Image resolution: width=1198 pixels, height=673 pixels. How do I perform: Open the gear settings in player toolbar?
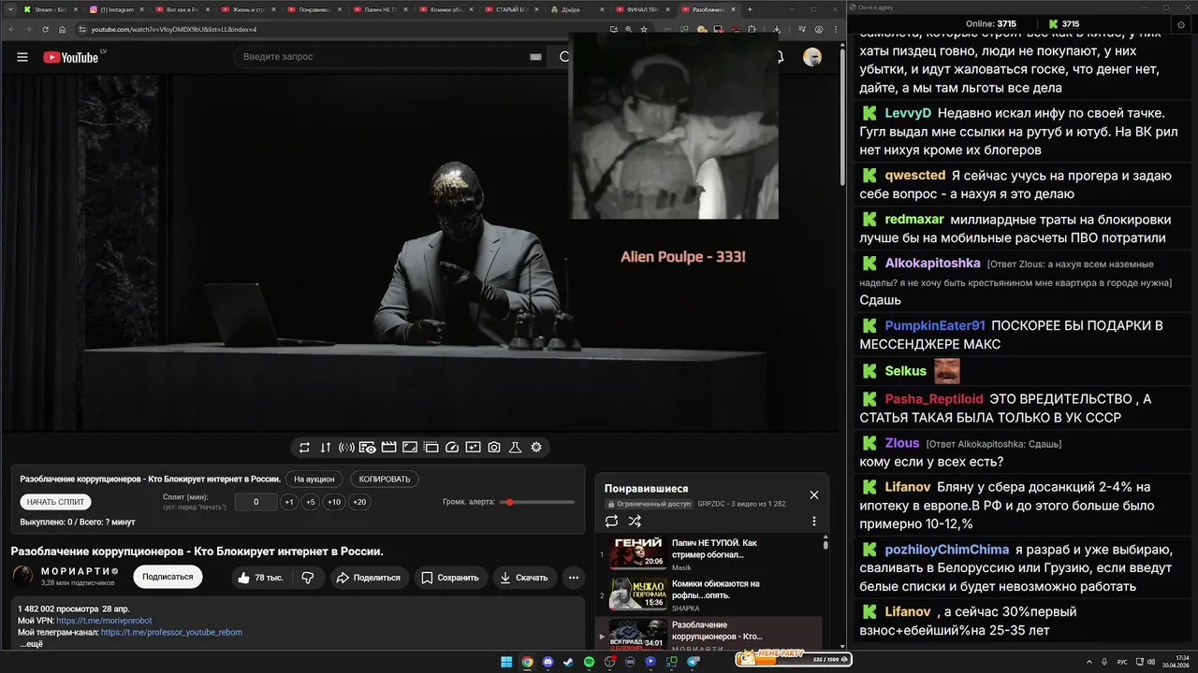pyautogui.click(x=536, y=448)
